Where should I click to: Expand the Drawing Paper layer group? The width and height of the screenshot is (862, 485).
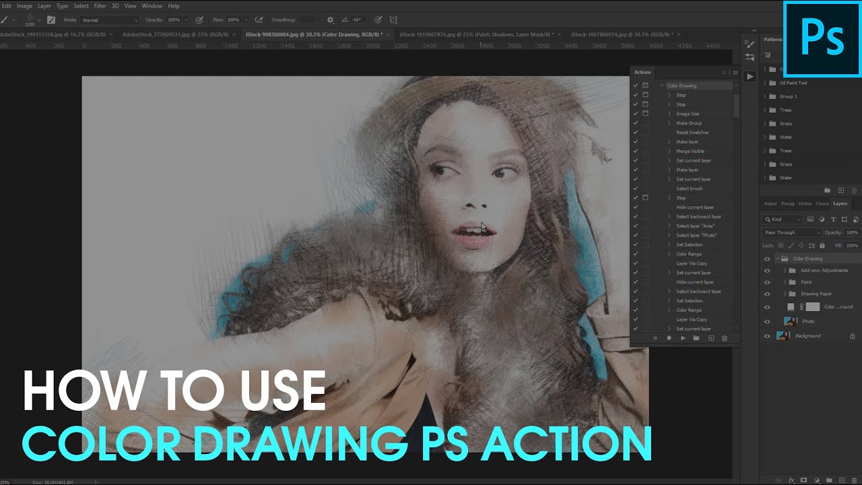point(785,294)
